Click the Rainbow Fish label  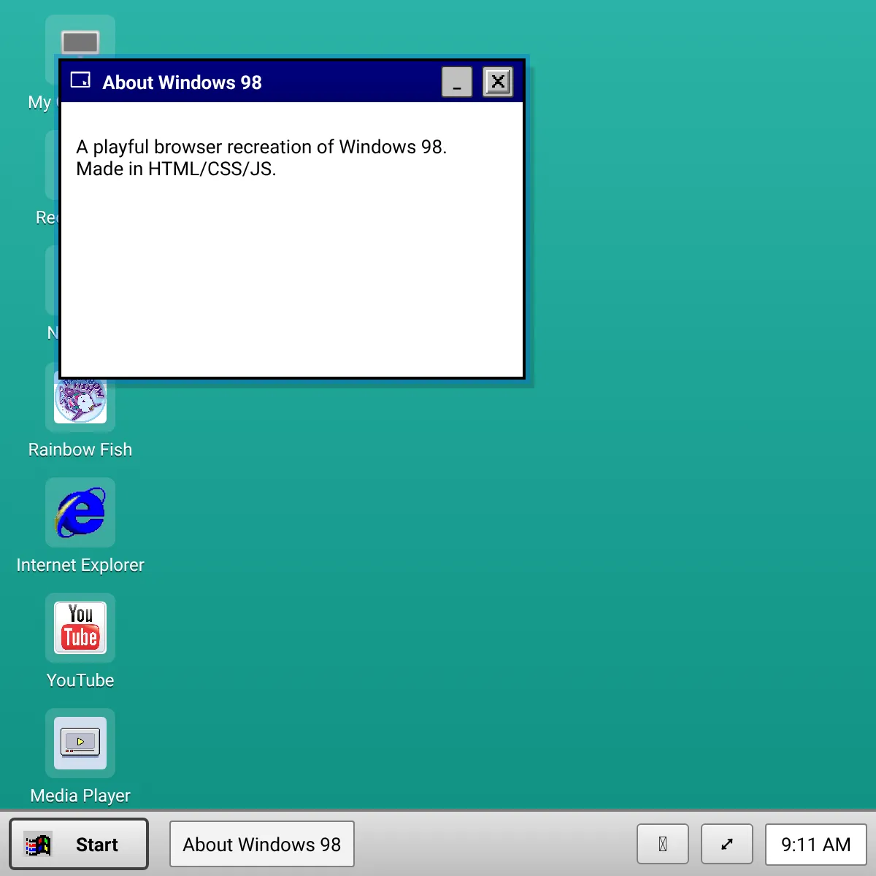(80, 450)
